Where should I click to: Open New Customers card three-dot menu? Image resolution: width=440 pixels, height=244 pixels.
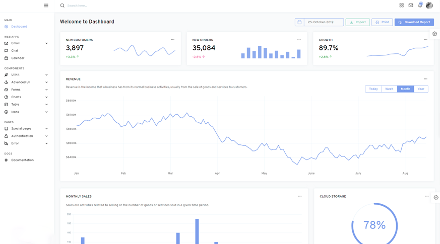[173, 40]
